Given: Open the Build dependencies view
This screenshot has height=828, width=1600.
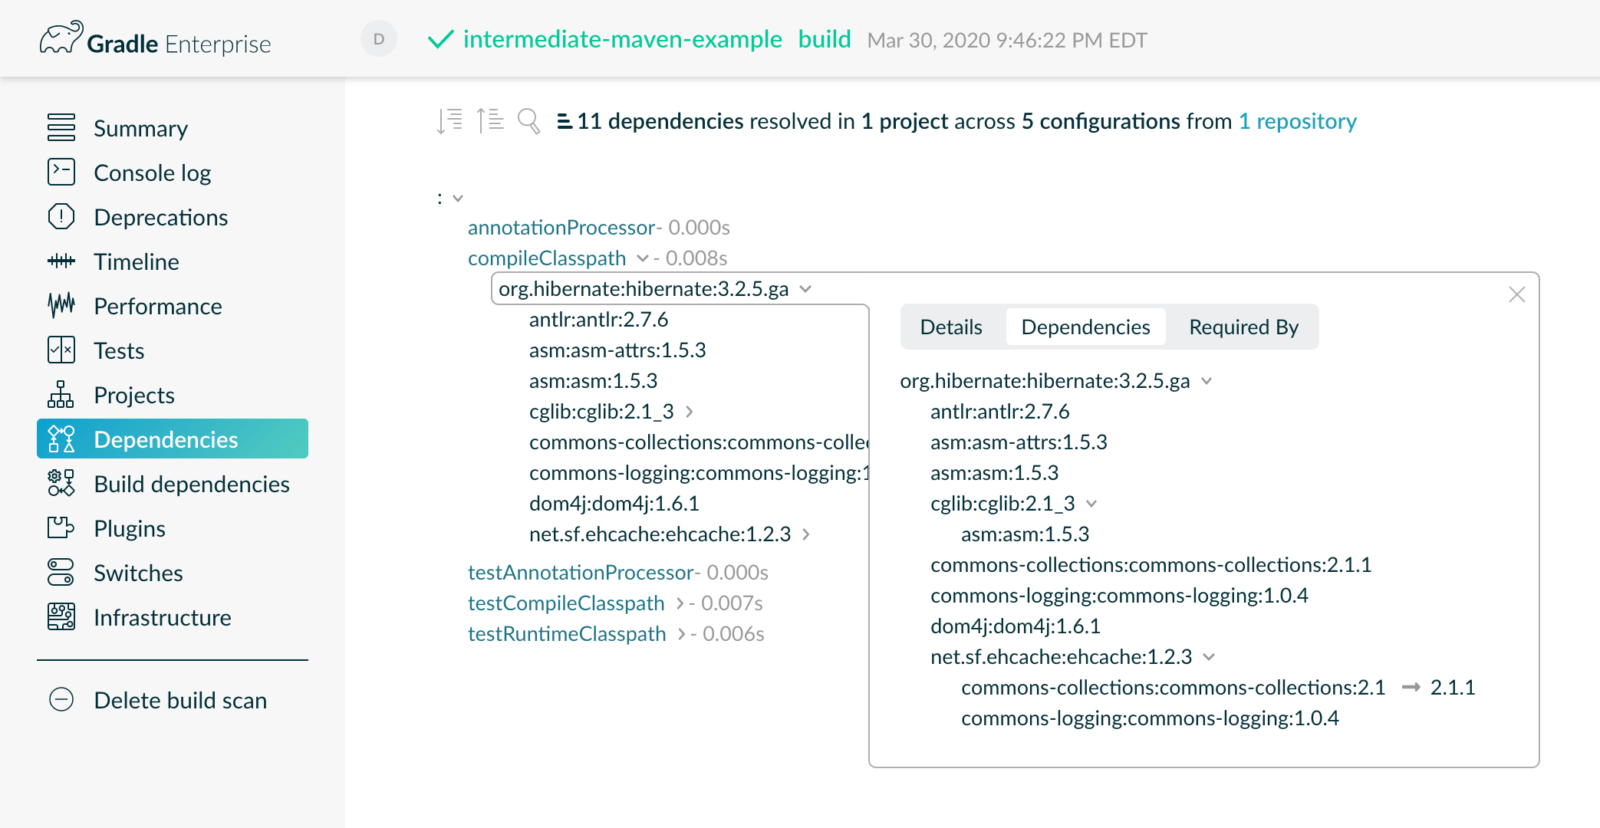Looking at the screenshot, I should coord(192,484).
